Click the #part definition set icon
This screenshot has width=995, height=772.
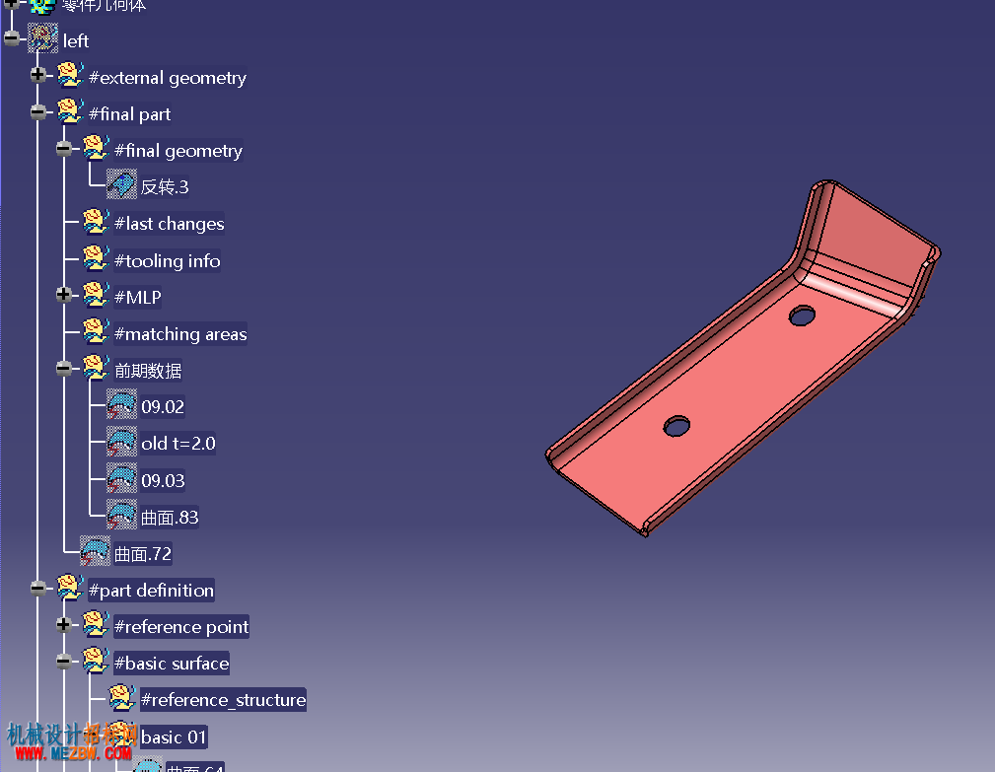pyautogui.click(x=70, y=588)
